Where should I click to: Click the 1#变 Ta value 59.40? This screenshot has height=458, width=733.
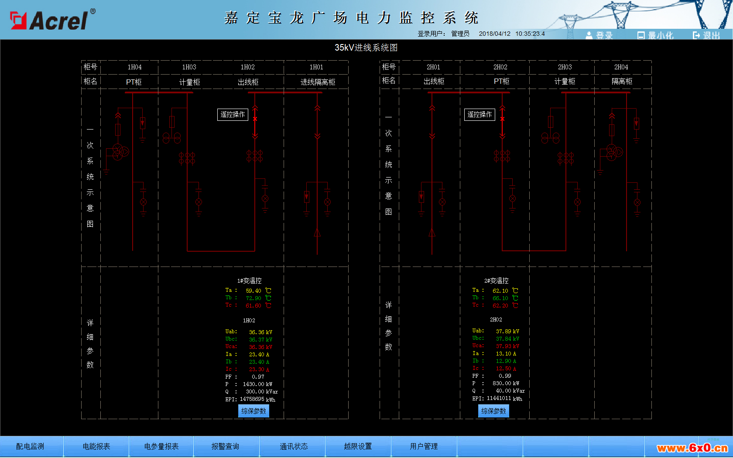(x=253, y=291)
